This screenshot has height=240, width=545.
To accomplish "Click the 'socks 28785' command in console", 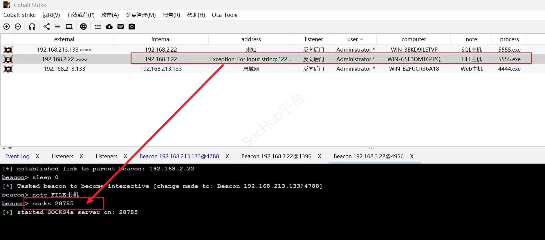I will 53,203.
